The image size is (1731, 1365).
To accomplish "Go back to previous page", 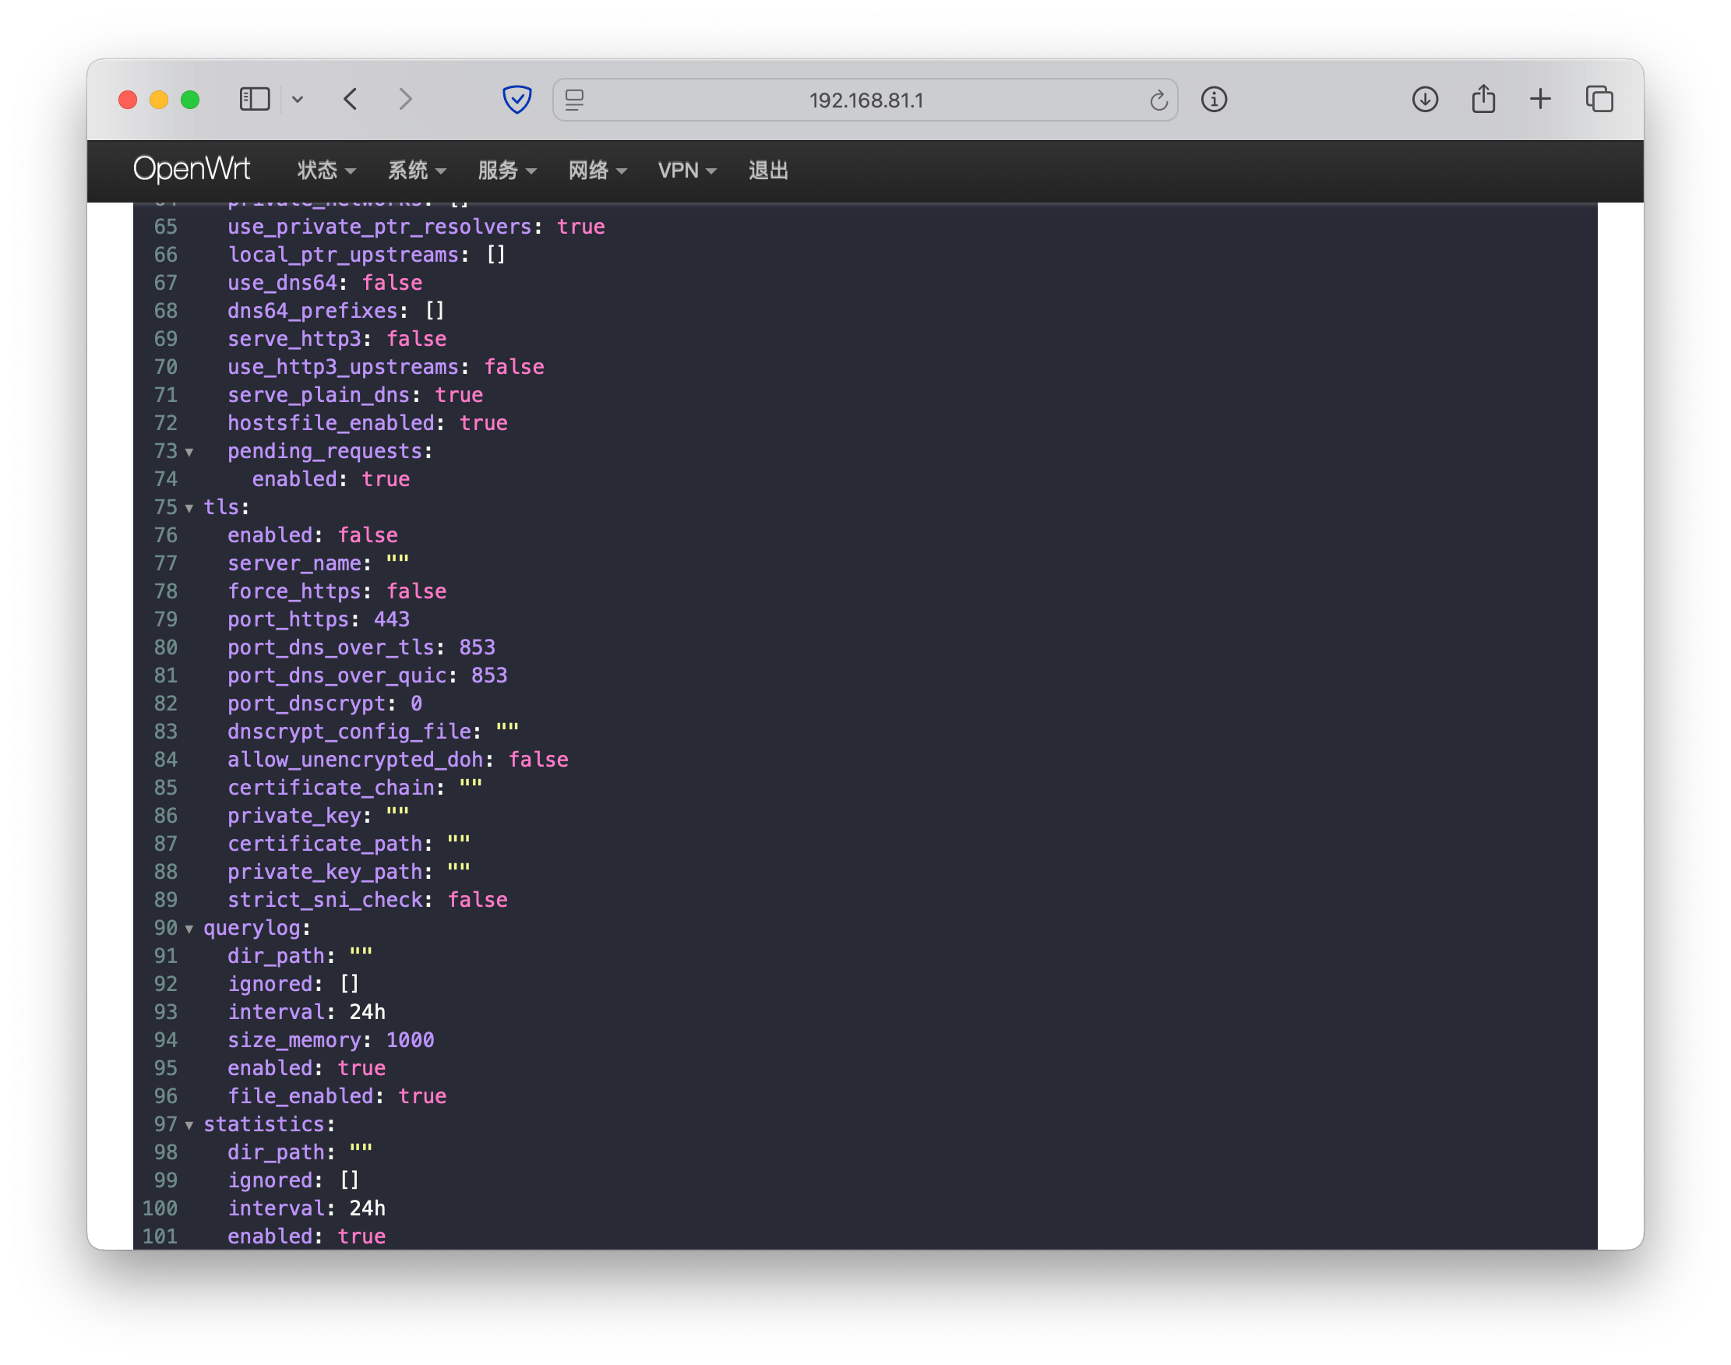I will pos(351,99).
